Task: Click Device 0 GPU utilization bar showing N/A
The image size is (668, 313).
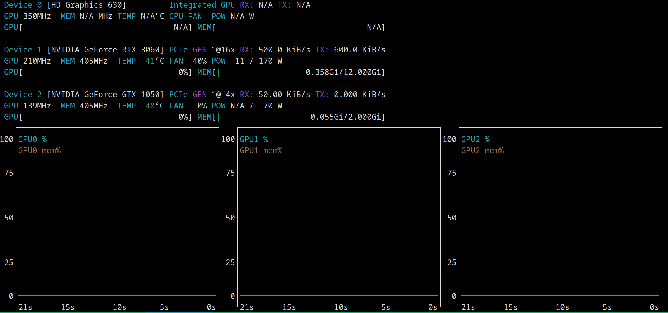Action: (98, 27)
